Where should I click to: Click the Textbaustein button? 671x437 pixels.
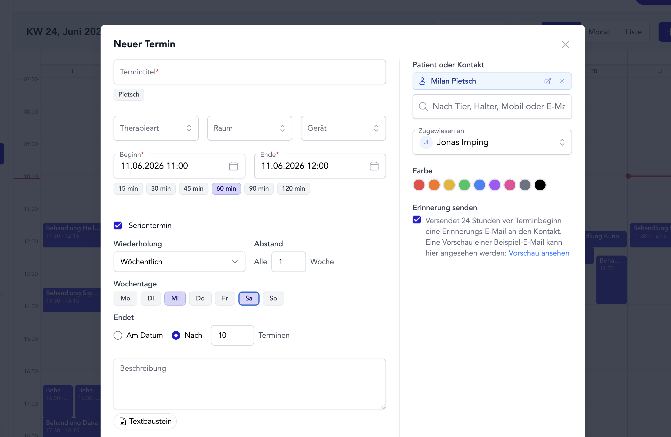click(145, 421)
